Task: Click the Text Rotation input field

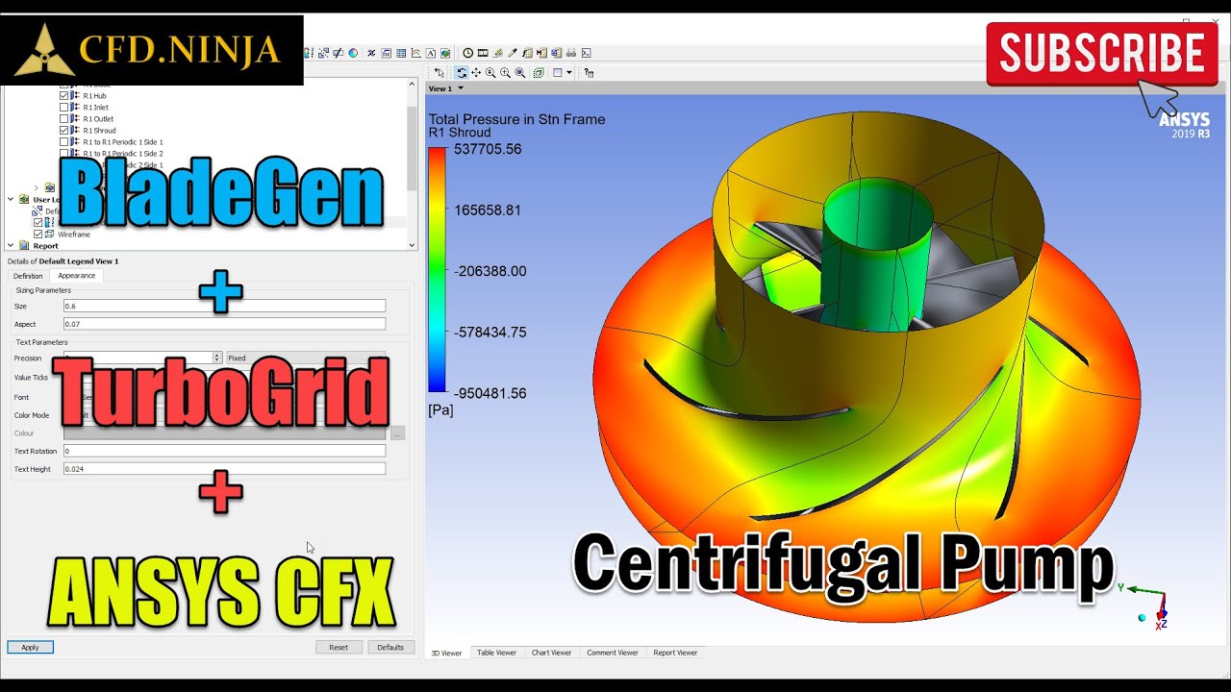Action: pyautogui.click(x=224, y=451)
